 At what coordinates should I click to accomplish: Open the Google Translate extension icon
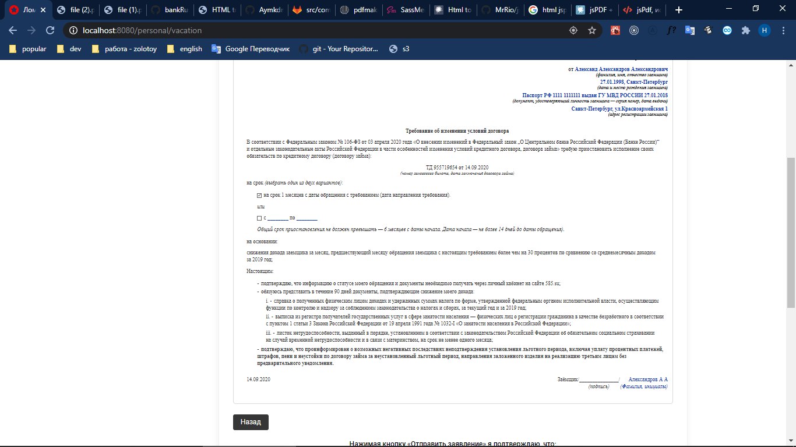690,30
